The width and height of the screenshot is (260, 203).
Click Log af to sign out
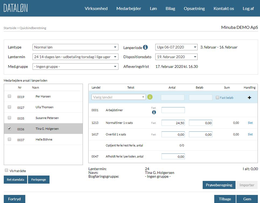248,8
